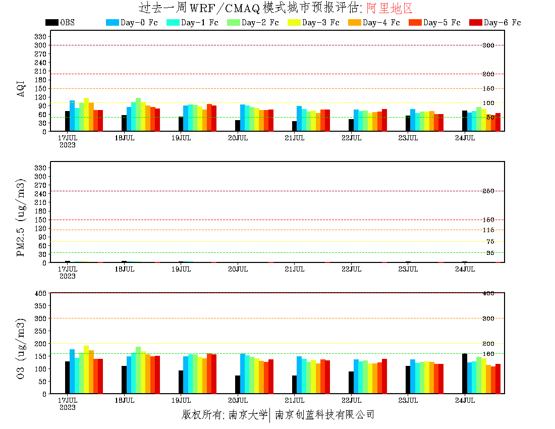Image resolution: width=555 pixels, height=429 pixels.
Task: Click the red Day-6 bar for 22JUL in O3 chart
Action: (x=384, y=376)
